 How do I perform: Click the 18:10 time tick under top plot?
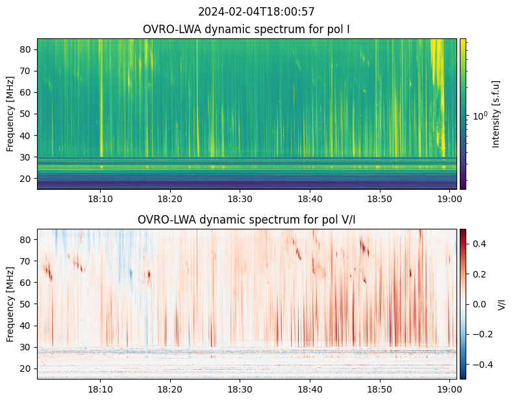pos(100,198)
